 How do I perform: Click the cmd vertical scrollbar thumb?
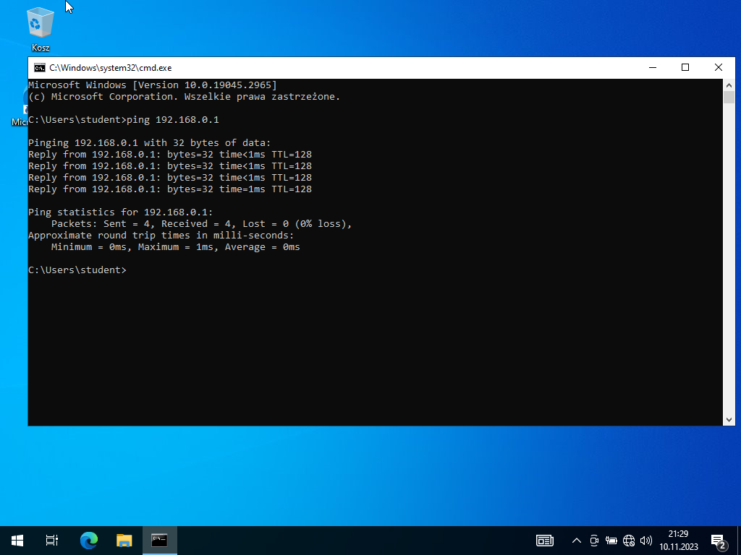tap(729, 98)
